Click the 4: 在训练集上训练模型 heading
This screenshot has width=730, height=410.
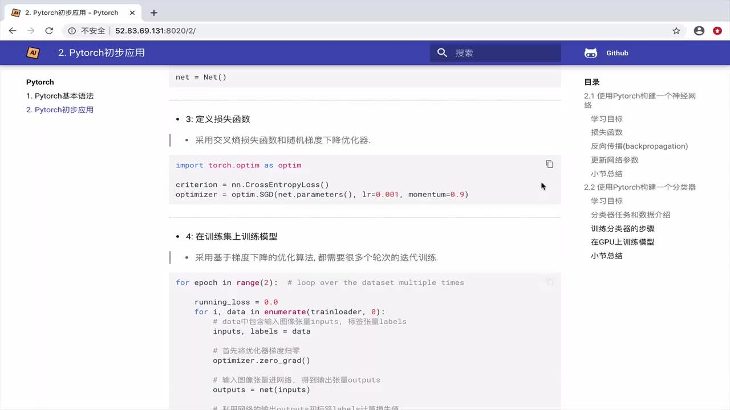pos(232,236)
